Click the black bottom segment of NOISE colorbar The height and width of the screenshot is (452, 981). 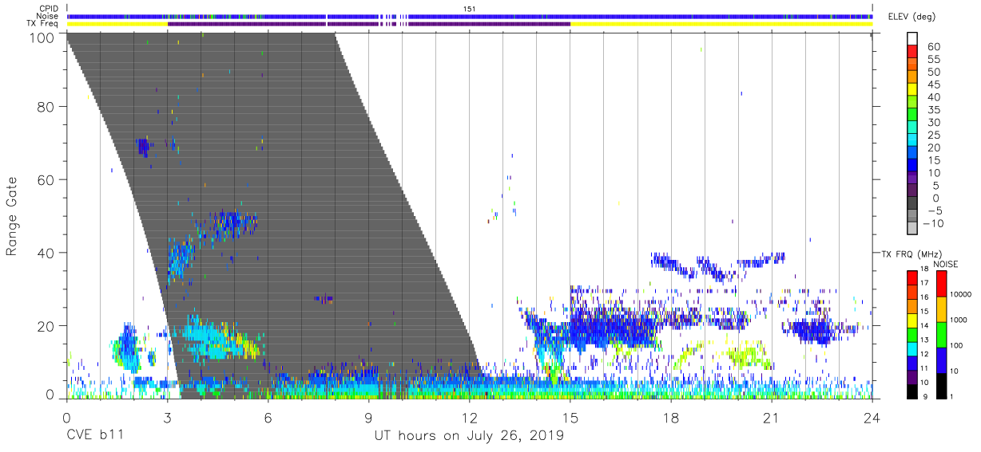(942, 385)
